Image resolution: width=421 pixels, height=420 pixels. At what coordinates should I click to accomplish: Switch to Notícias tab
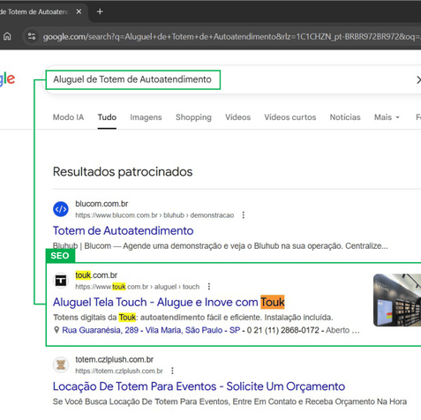(345, 117)
